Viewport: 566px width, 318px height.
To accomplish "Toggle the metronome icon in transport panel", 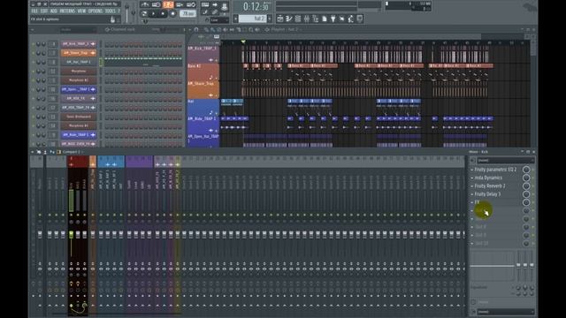I will (x=145, y=4).
